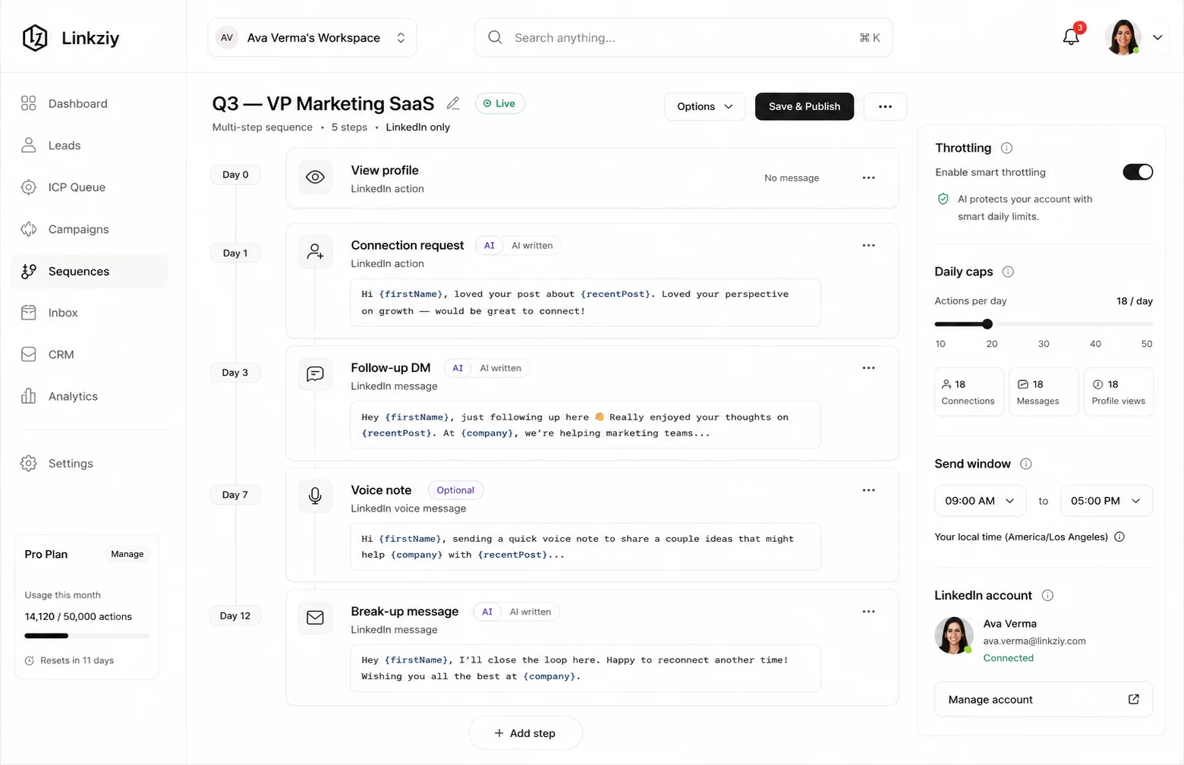Screen dimensions: 1184x765
Task: Open Campaigns in sidebar
Action: click(x=90, y=229)
